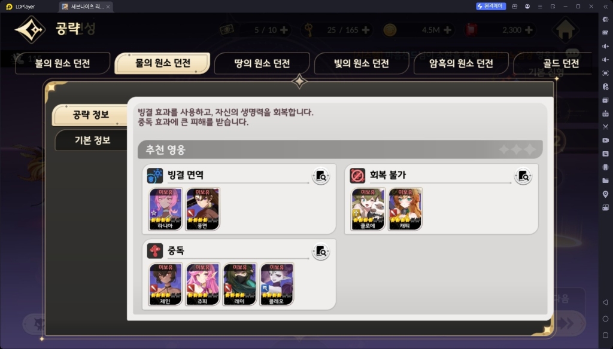Open LDPlayer menu hamburger icon
613x349 pixels.
pos(540,6)
